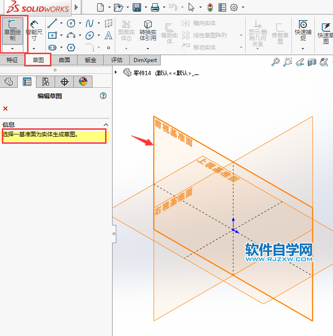Screen dimensions: 333x336
Task: Click the Quick Snaps (快速捕捉) tool
Action: [303, 30]
